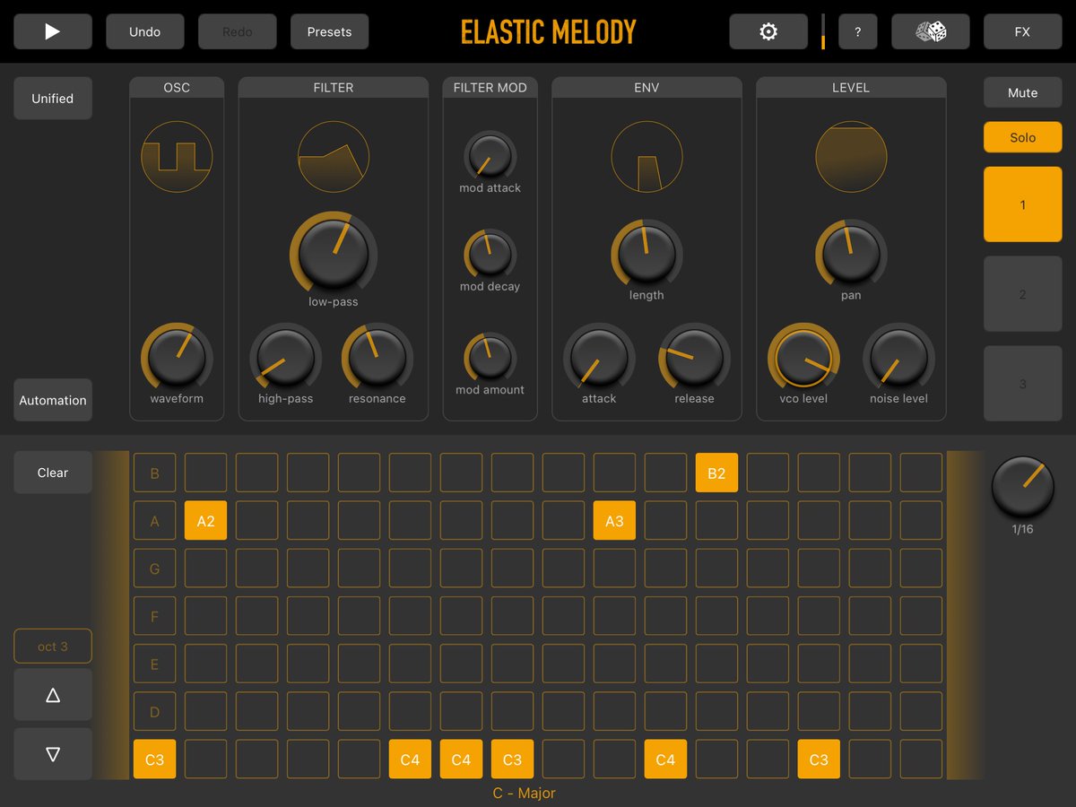This screenshot has width=1076, height=807.
Task: Click the LEVEL circle display
Action: (850, 156)
